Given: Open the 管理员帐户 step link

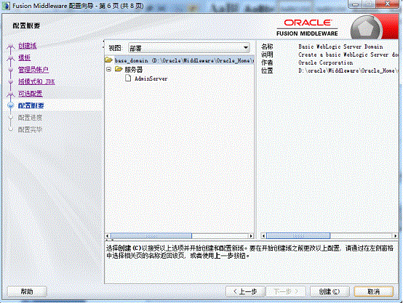Looking at the screenshot, I should (33, 70).
